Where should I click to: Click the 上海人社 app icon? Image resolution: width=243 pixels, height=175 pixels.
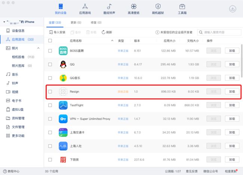click(x=63, y=146)
